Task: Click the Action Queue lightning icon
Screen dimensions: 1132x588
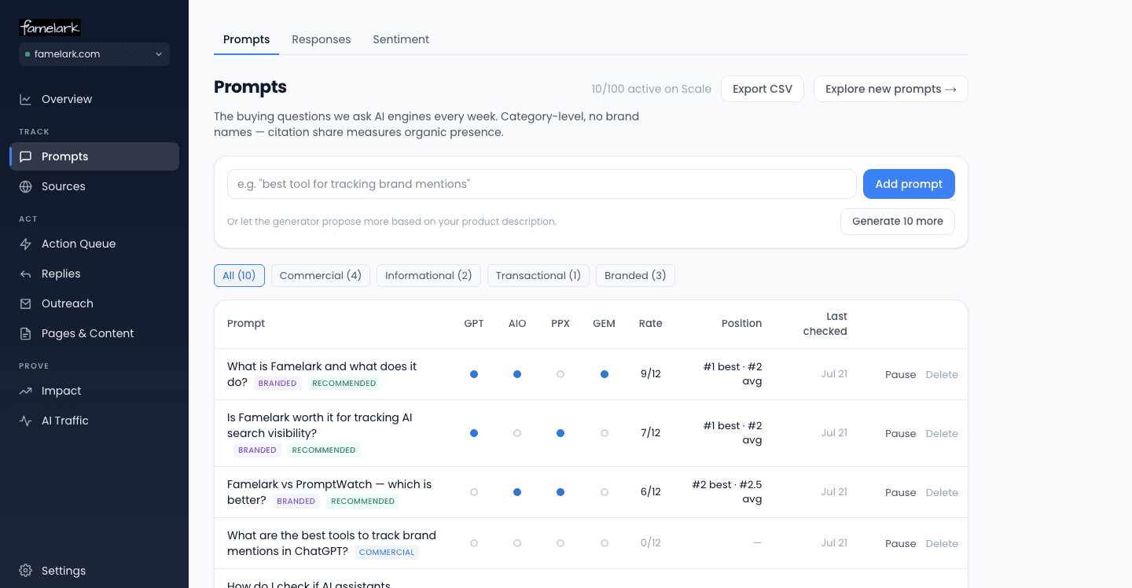Action: click(x=26, y=244)
